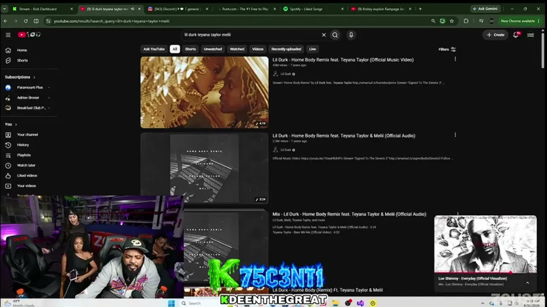The image size is (547, 307).
Task: Open the Mix - Lil Durk Home Body Remix playlist
Action: click(350, 214)
